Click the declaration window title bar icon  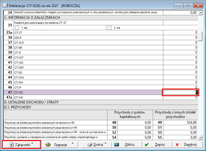click(x=5, y=6)
